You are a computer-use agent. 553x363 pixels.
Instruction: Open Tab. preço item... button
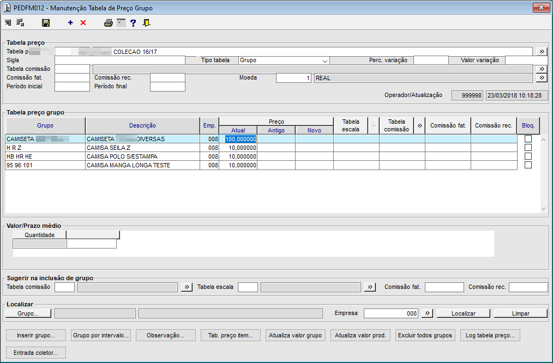pos(231,336)
